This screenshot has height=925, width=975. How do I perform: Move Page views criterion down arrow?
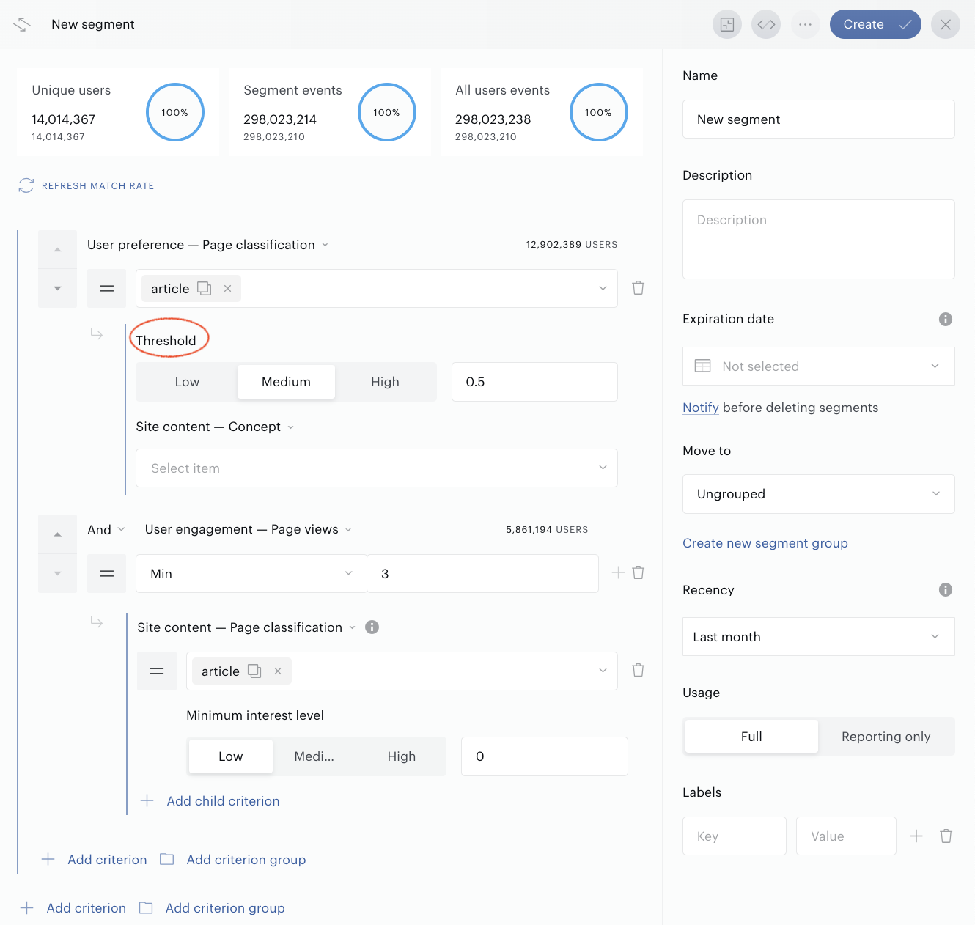57,573
